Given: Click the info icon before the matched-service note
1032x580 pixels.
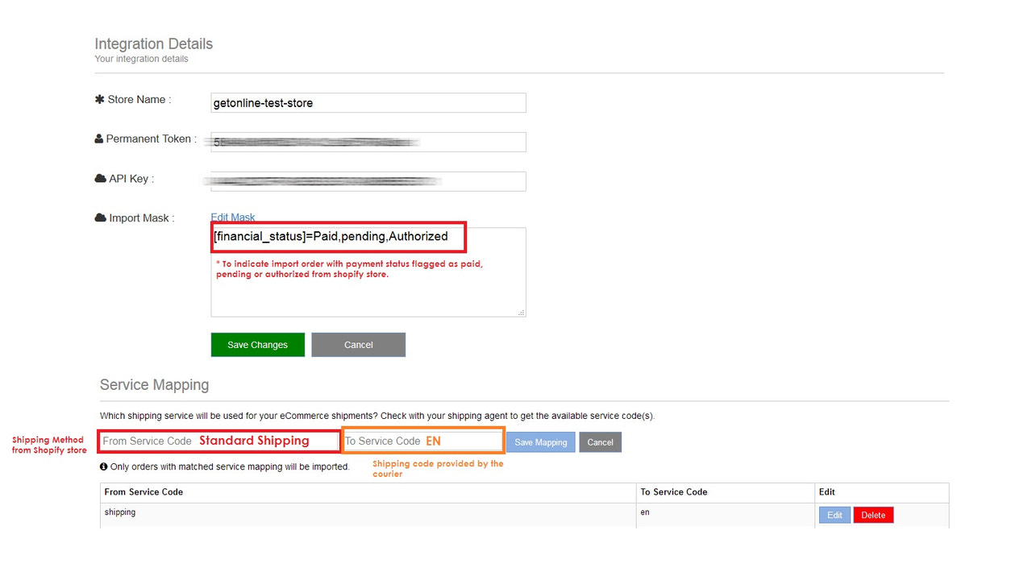Looking at the screenshot, I should pos(103,466).
